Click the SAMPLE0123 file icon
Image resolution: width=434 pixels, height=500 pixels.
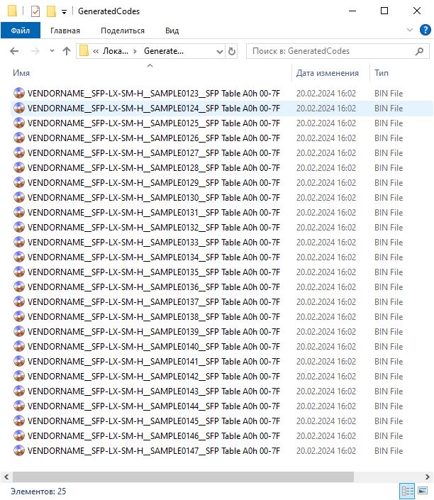coord(19,93)
